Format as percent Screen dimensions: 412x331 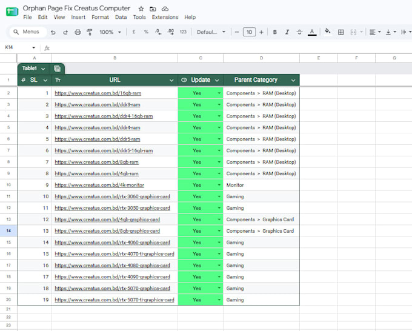146,32
